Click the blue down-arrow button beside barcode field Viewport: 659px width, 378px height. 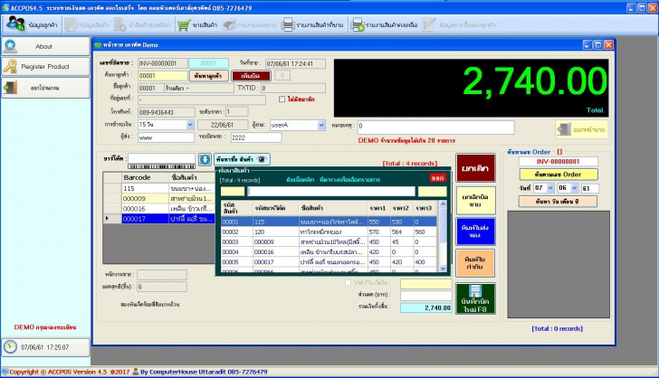(x=205, y=159)
